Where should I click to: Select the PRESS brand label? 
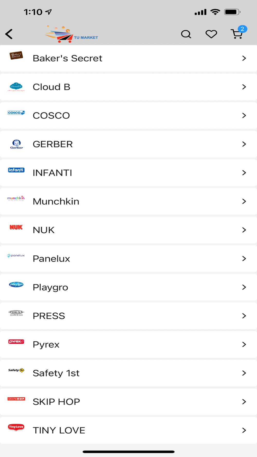pos(49,316)
